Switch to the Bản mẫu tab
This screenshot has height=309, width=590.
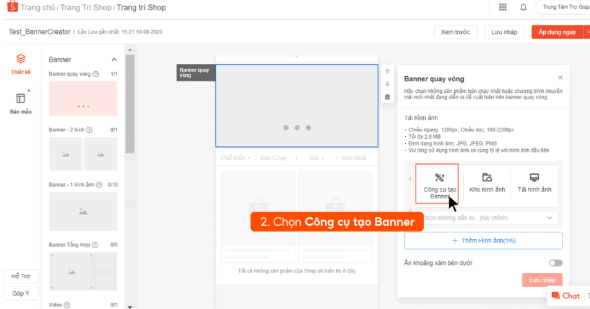[21, 104]
